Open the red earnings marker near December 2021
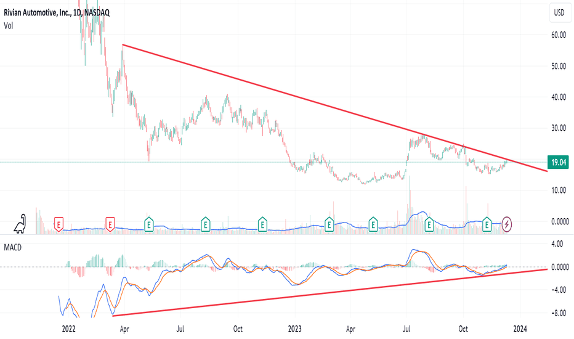This screenshot has width=574, height=339. (x=59, y=224)
